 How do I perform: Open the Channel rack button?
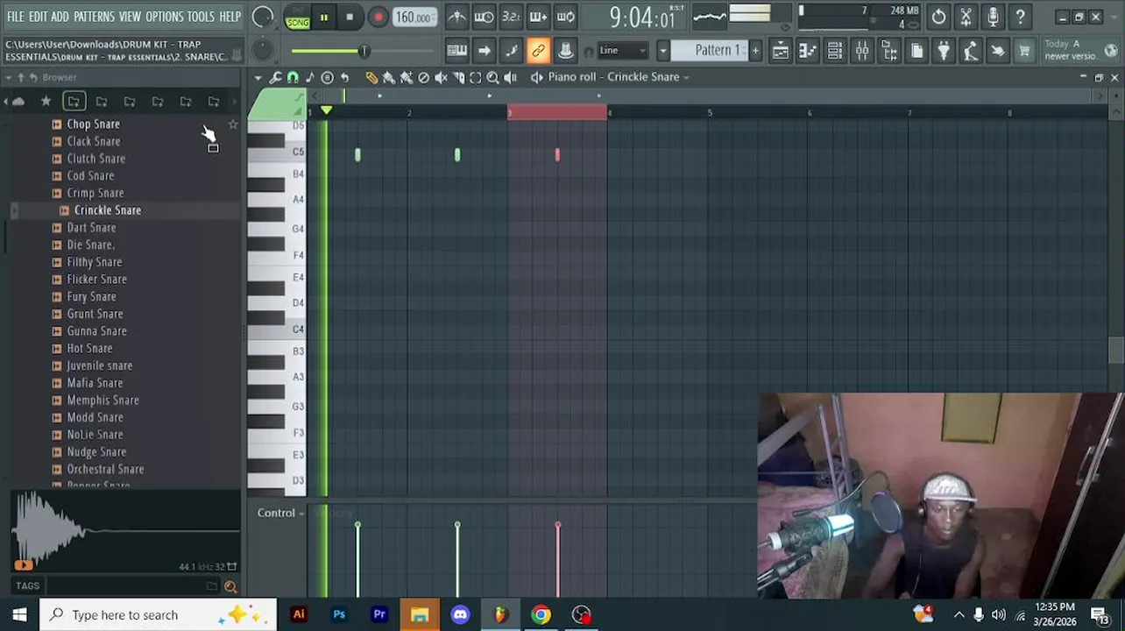tap(834, 51)
